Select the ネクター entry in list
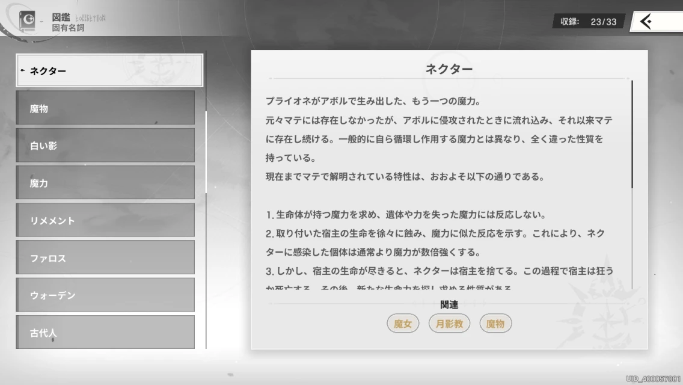Viewport: 683px width, 385px height. pyautogui.click(x=109, y=71)
